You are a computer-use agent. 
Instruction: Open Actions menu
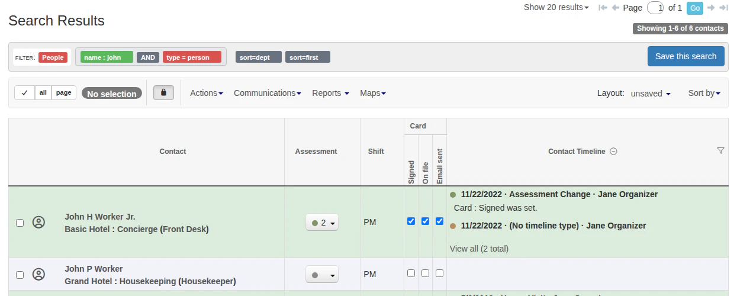(x=206, y=93)
